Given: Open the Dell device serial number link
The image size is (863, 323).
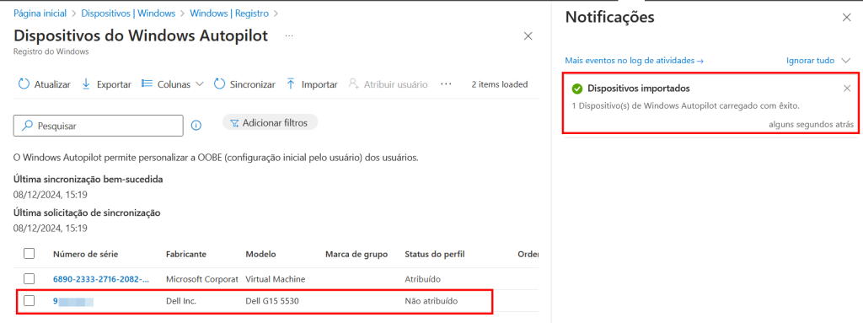Looking at the screenshot, I should coord(73,302).
